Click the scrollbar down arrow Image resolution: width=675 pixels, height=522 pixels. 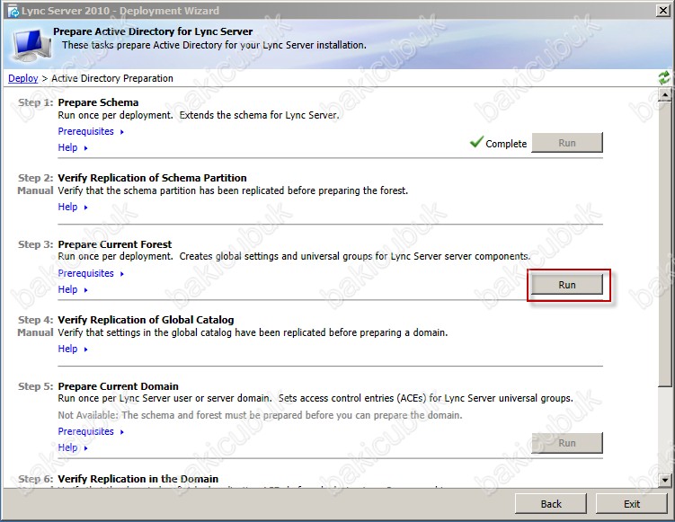(665, 480)
